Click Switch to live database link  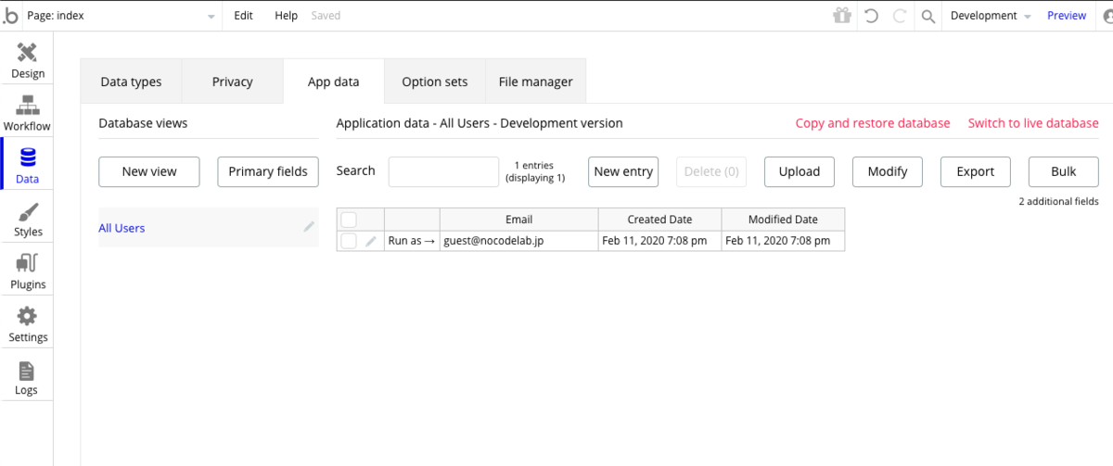[x=1033, y=123]
